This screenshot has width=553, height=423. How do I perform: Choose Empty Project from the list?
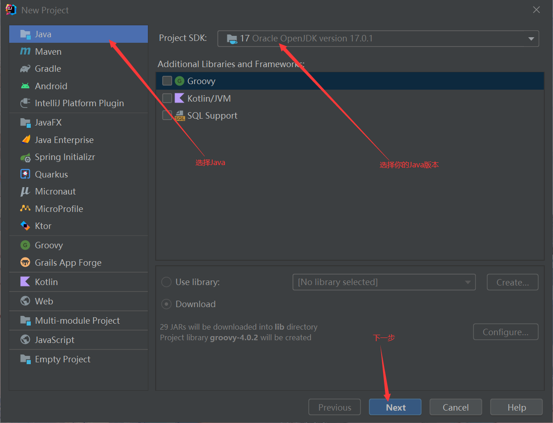click(62, 359)
